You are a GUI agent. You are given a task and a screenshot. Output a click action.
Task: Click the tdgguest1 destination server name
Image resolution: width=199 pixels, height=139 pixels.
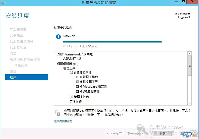[x=184, y=17]
